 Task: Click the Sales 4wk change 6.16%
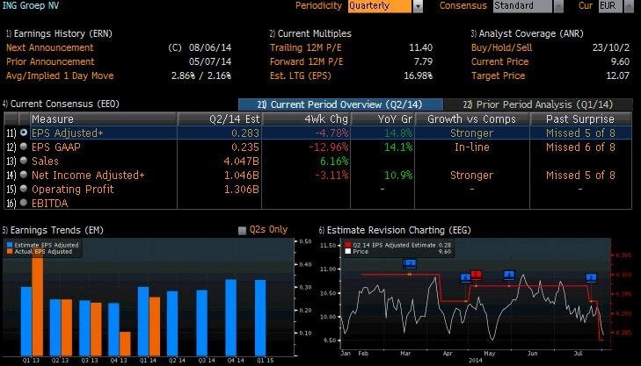click(x=334, y=161)
